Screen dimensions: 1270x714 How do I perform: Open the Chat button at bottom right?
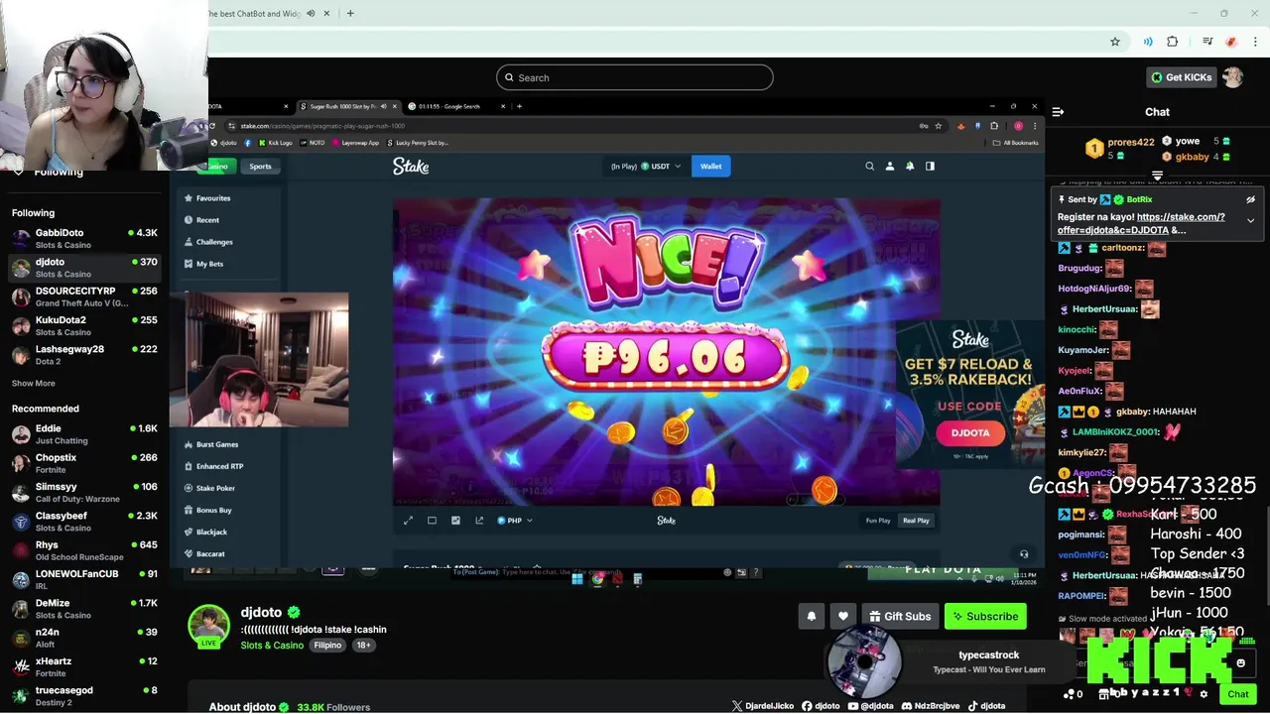pos(1237,694)
